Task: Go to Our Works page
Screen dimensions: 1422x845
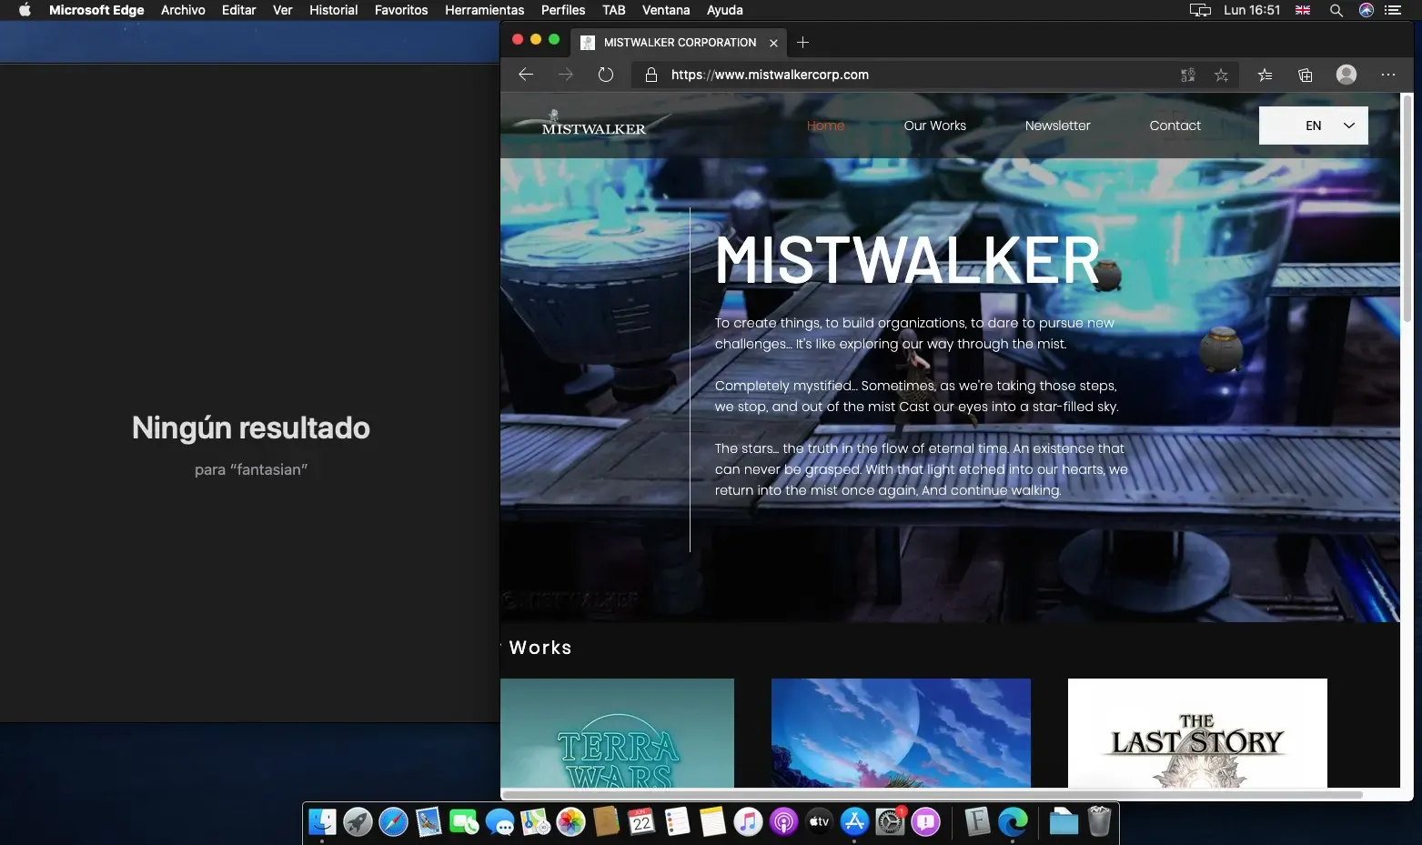Action: click(934, 126)
